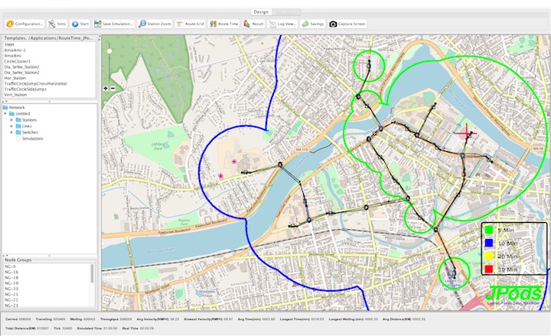Click the Slots toolbar button

pos(56,24)
